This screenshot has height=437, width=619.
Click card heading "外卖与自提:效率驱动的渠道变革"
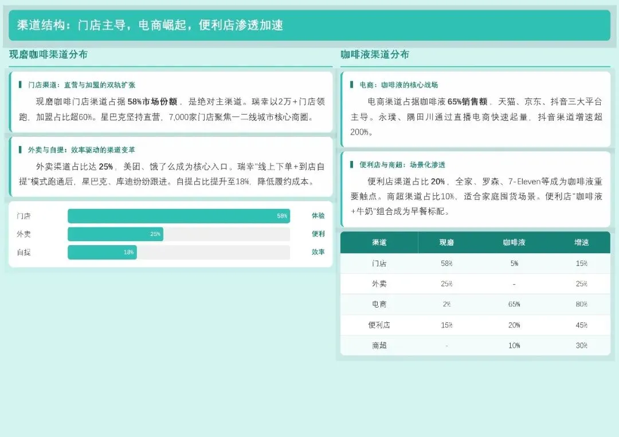(81, 150)
